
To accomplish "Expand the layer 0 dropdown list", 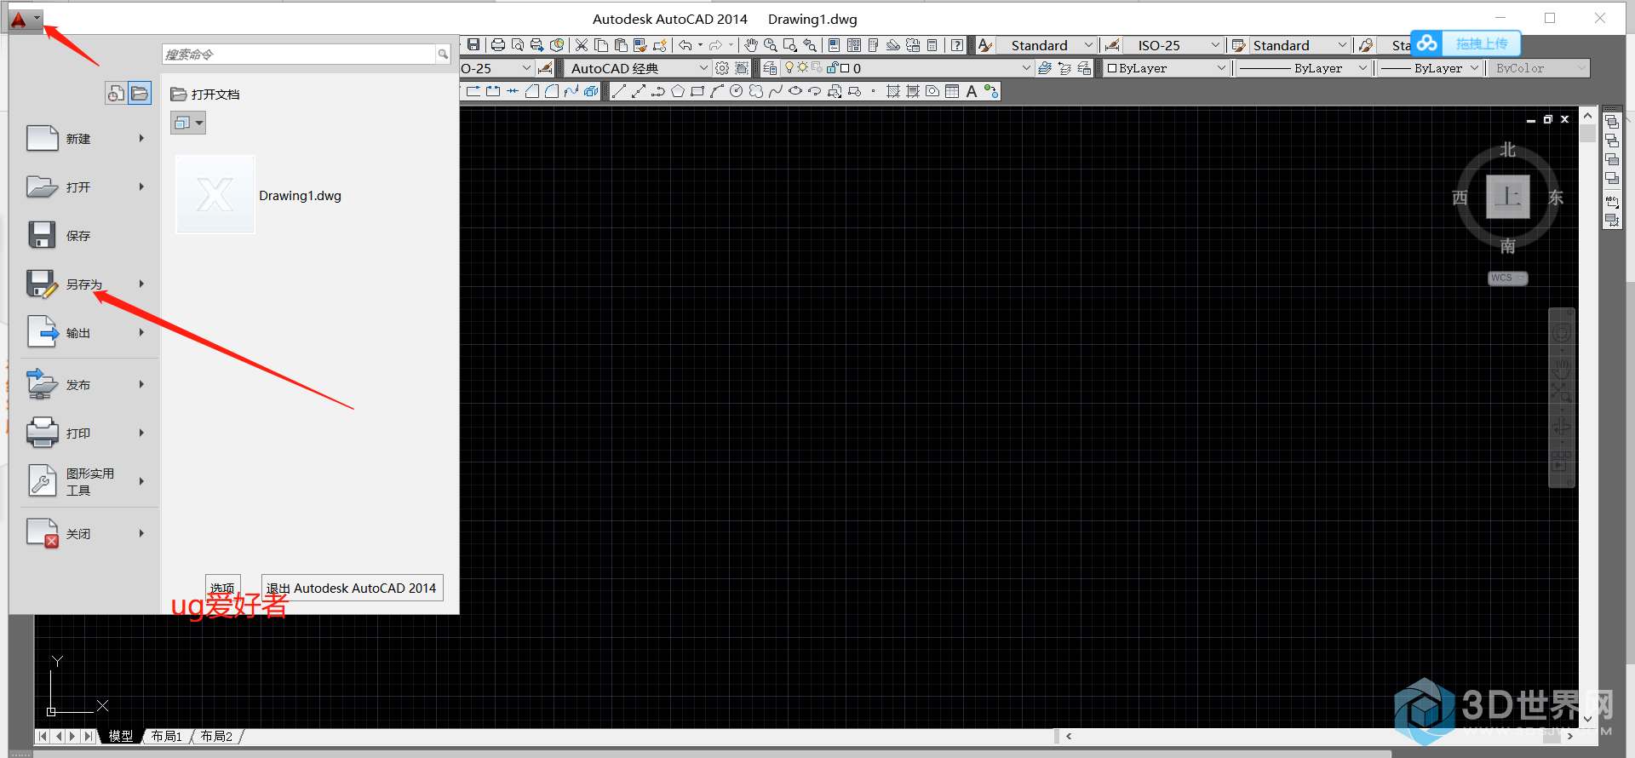I will (x=1026, y=68).
